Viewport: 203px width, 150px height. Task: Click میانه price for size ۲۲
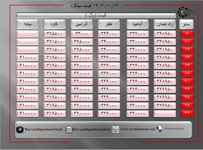tap(27, 90)
